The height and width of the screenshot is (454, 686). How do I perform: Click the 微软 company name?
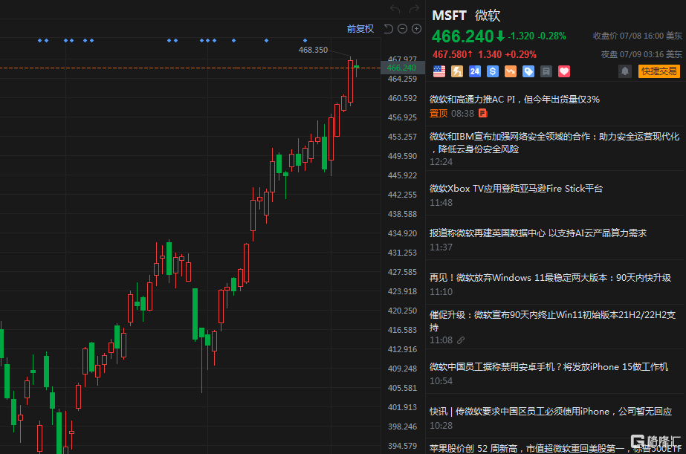pyautogui.click(x=488, y=16)
